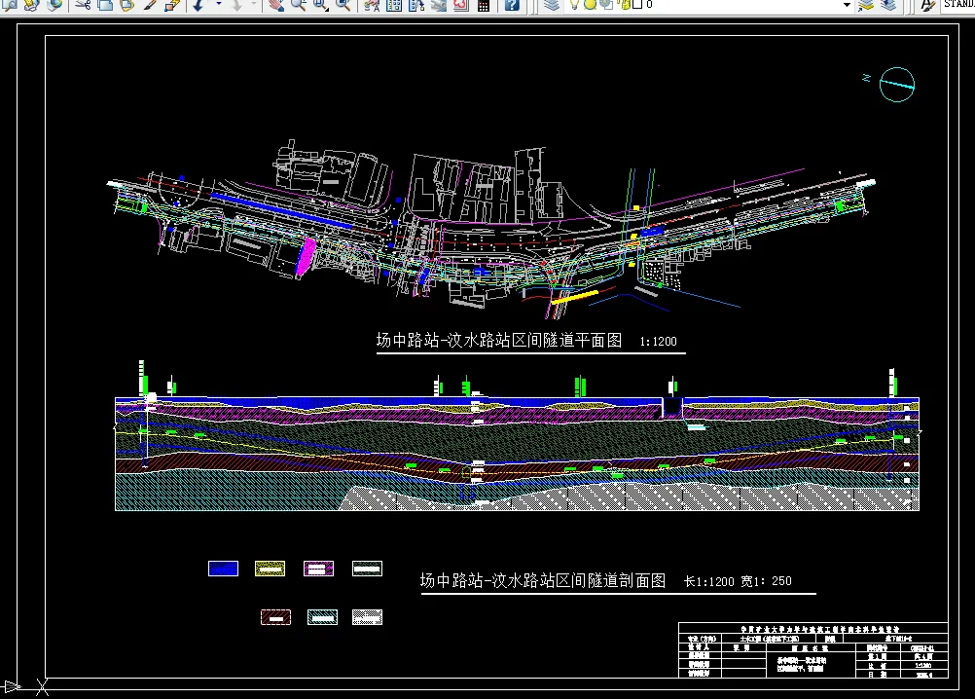Click layer 0 white color box
This screenshot has width=975, height=699.
tap(637, 4)
